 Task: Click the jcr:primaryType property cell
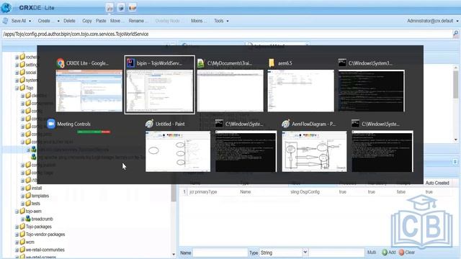point(203,192)
